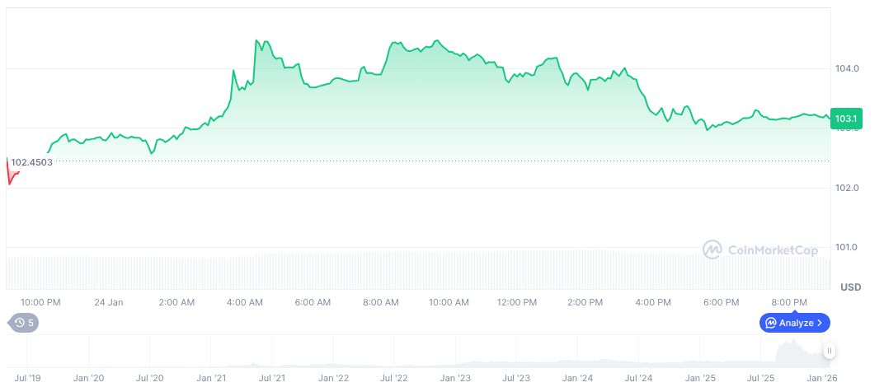This screenshot has height=387, width=884.
Task: Open the chart events badge showing 5
Action: click(x=23, y=323)
